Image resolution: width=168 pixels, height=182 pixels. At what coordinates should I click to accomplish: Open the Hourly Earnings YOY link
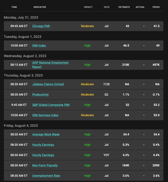pos(43,155)
